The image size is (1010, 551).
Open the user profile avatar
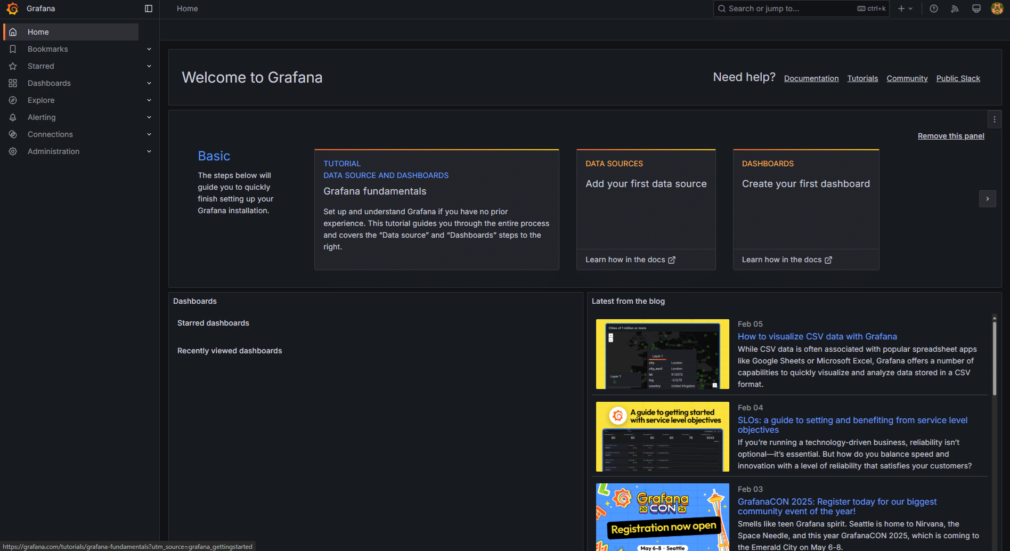click(997, 9)
